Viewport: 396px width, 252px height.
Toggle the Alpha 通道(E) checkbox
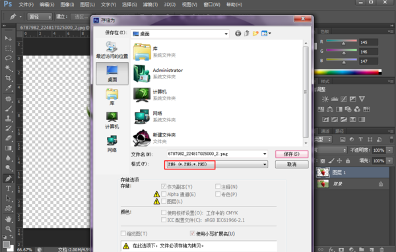coord(164,194)
